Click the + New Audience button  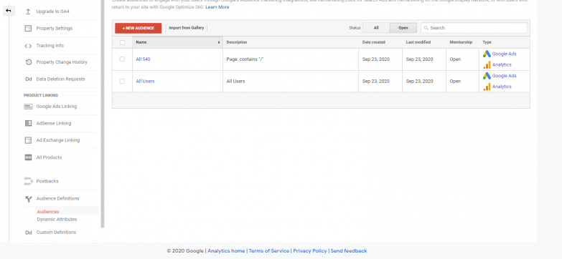click(138, 28)
